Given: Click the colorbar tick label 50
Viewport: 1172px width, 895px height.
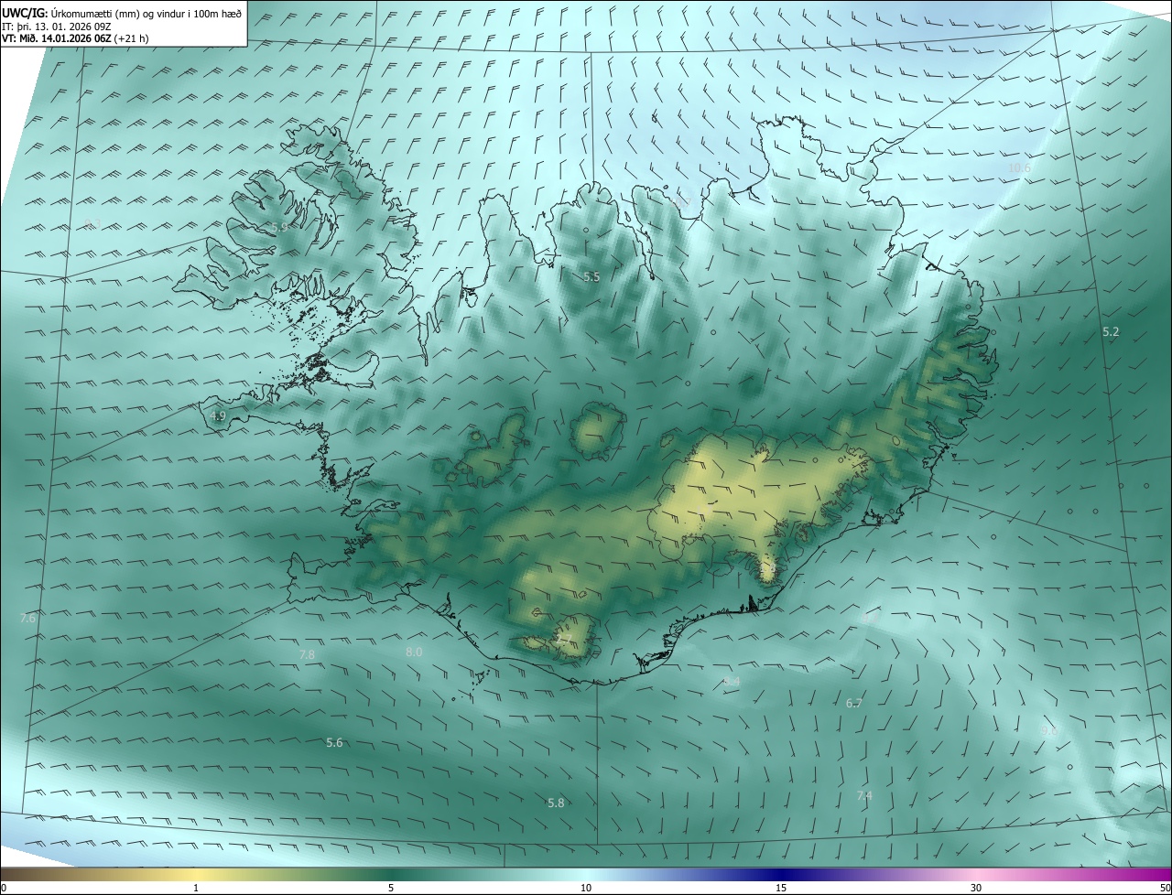Looking at the screenshot, I should coord(1165,888).
